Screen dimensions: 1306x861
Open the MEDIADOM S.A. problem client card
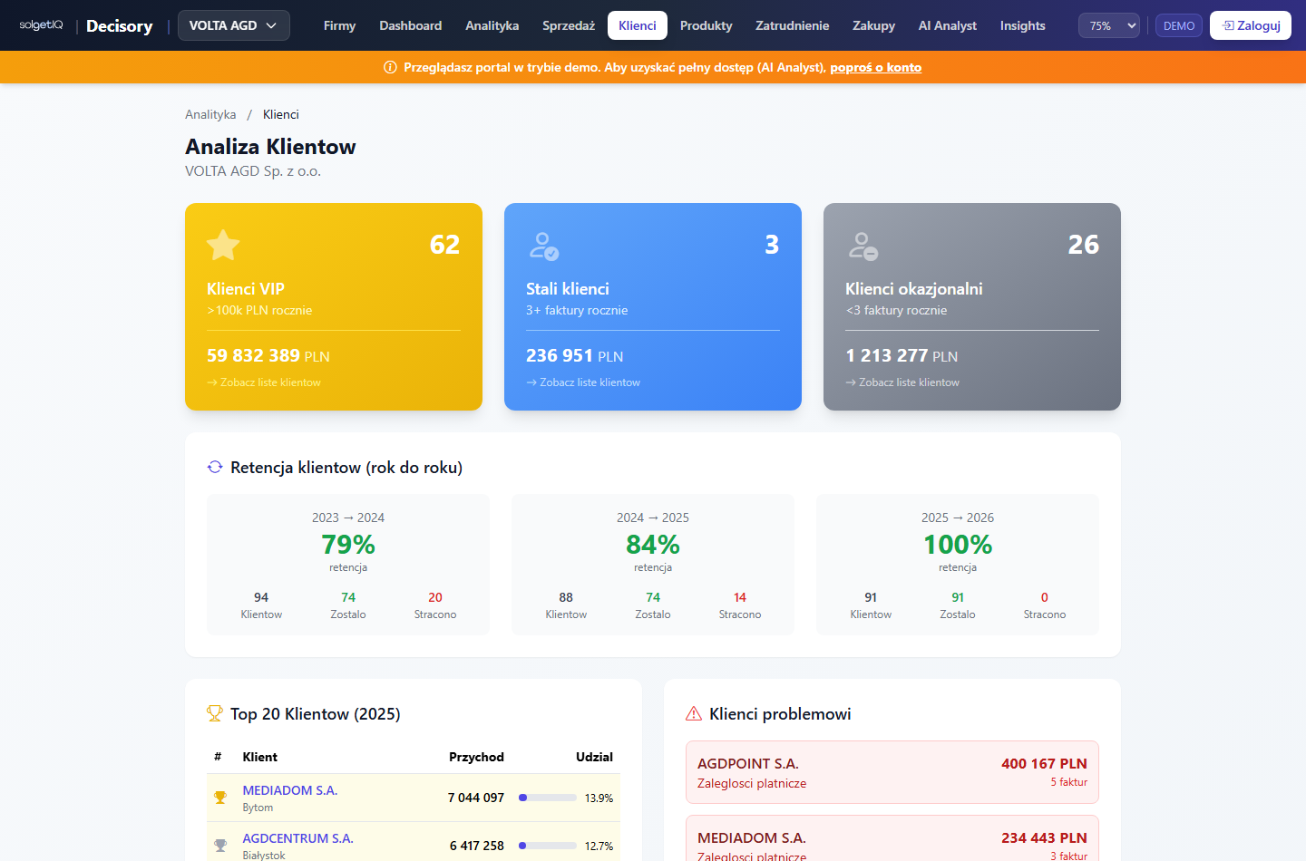pyautogui.click(x=892, y=839)
